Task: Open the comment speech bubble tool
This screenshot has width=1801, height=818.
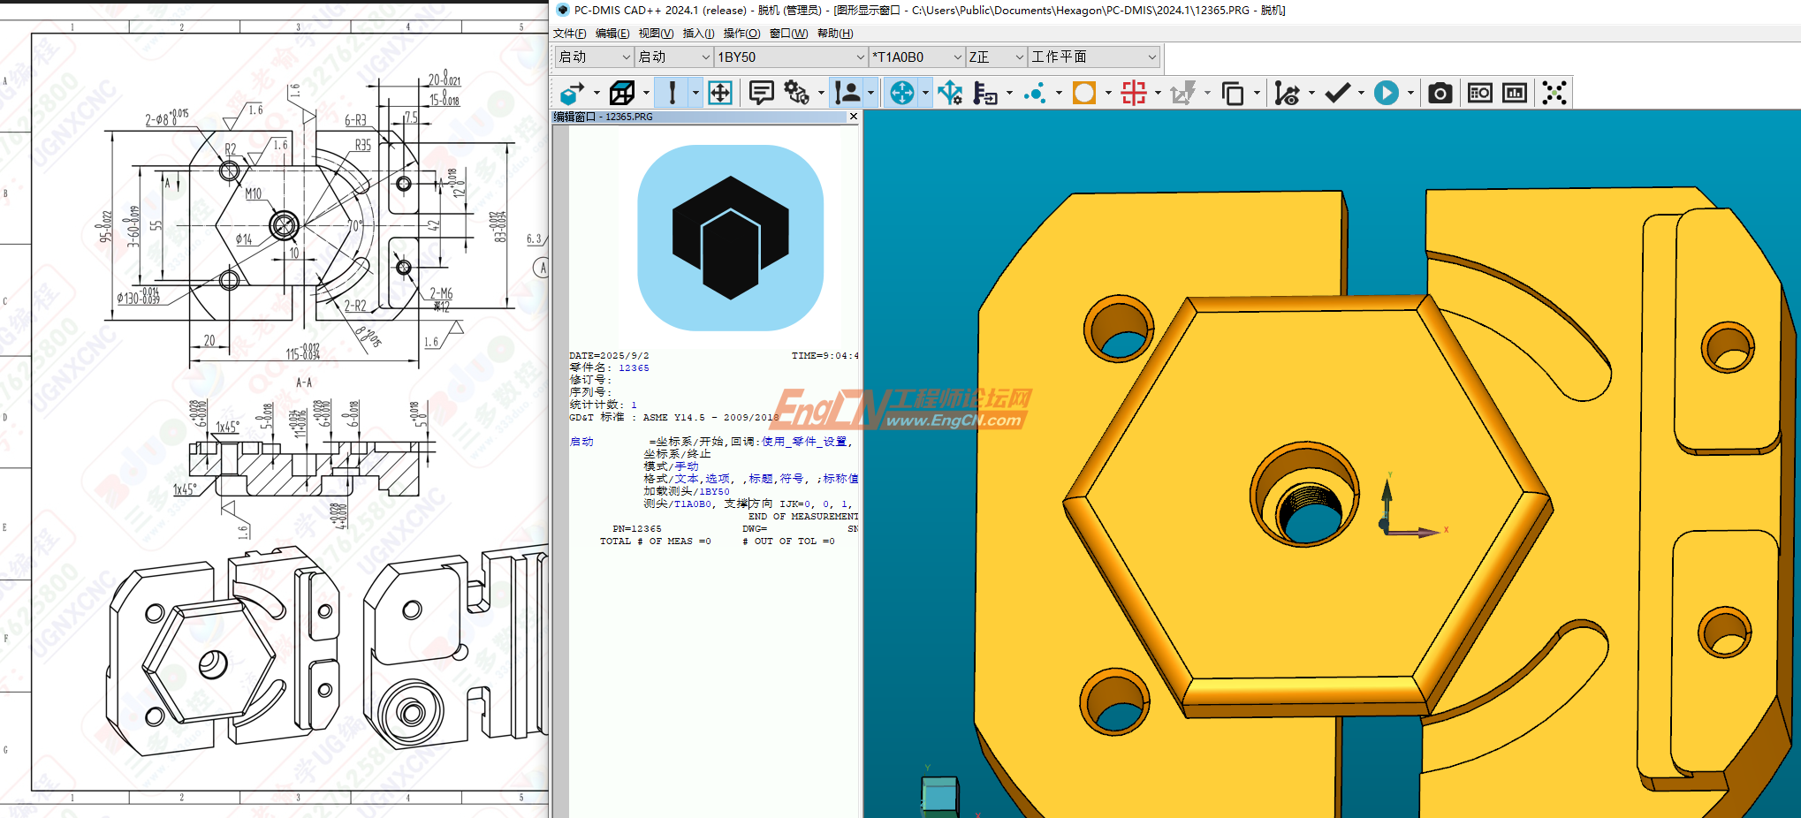Action: click(761, 93)
